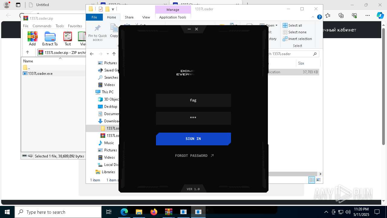
Task: Open WinRAR from the taskbar
Action: pos(168,212)
